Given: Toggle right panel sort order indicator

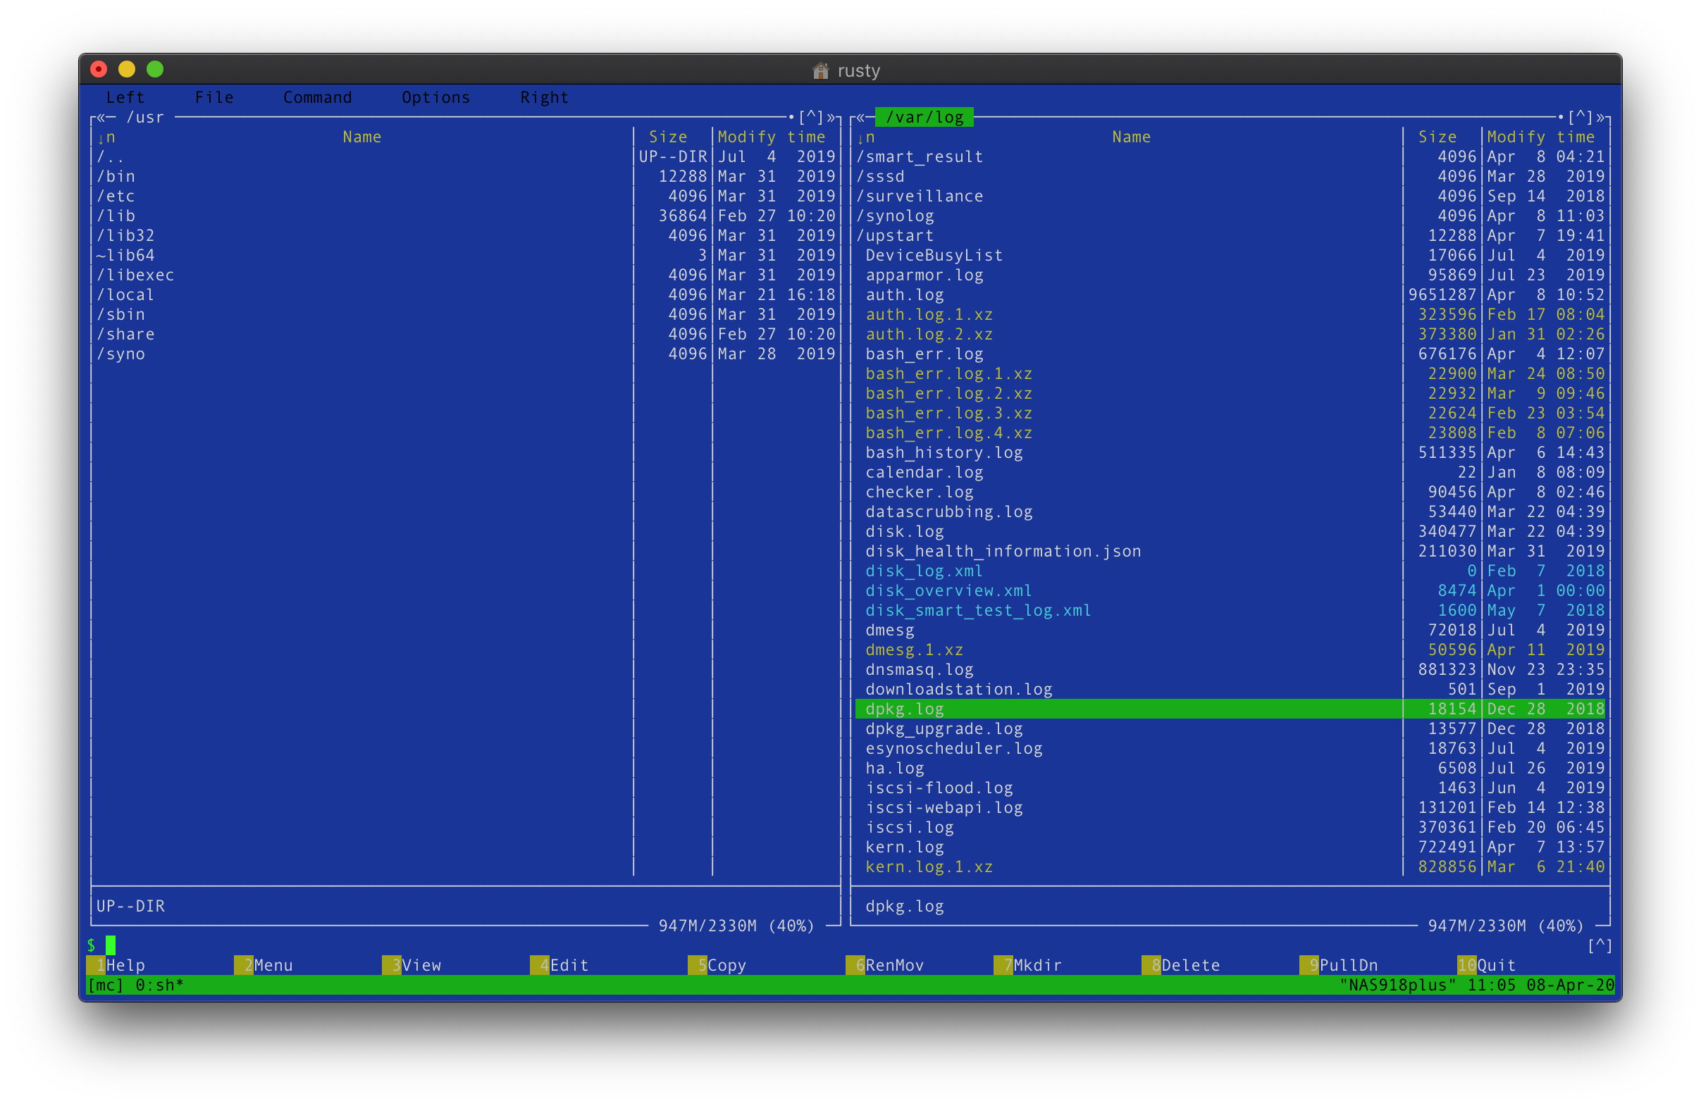Looking at the screenshot, I should (x=866, y=137).
